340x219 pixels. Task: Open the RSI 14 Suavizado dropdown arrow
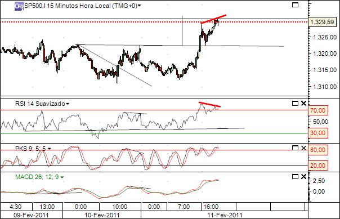(x=68, y=104)
